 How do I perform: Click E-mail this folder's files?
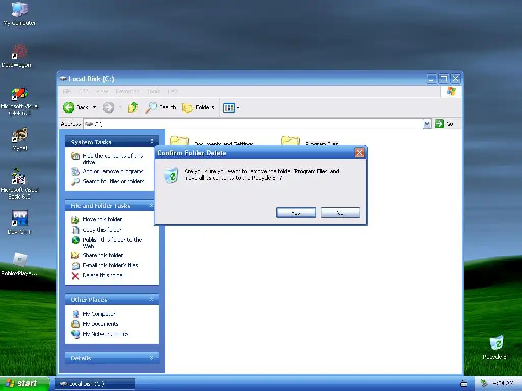[110, 265]
